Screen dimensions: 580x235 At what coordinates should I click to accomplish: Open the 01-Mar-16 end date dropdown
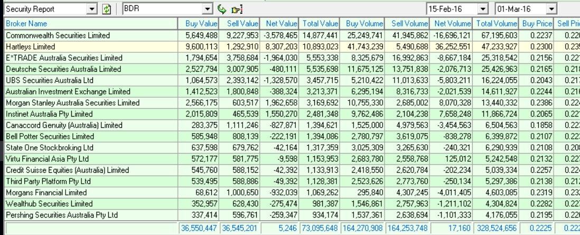click(x=551, y=9)
